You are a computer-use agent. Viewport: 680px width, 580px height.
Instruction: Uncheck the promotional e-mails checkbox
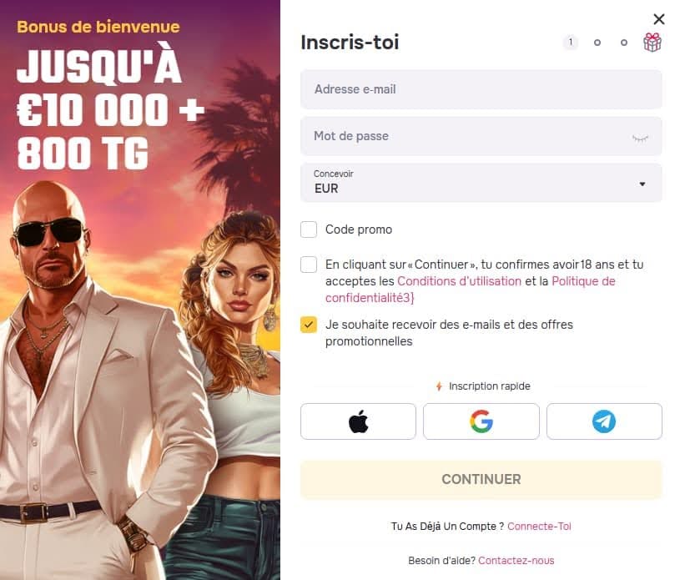[309, 325]
